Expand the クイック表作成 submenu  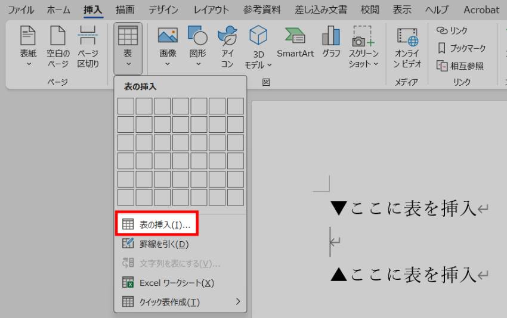coord(179,302)
